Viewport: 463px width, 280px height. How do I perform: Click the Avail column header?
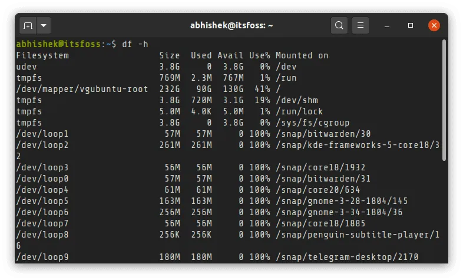(230, 55)
